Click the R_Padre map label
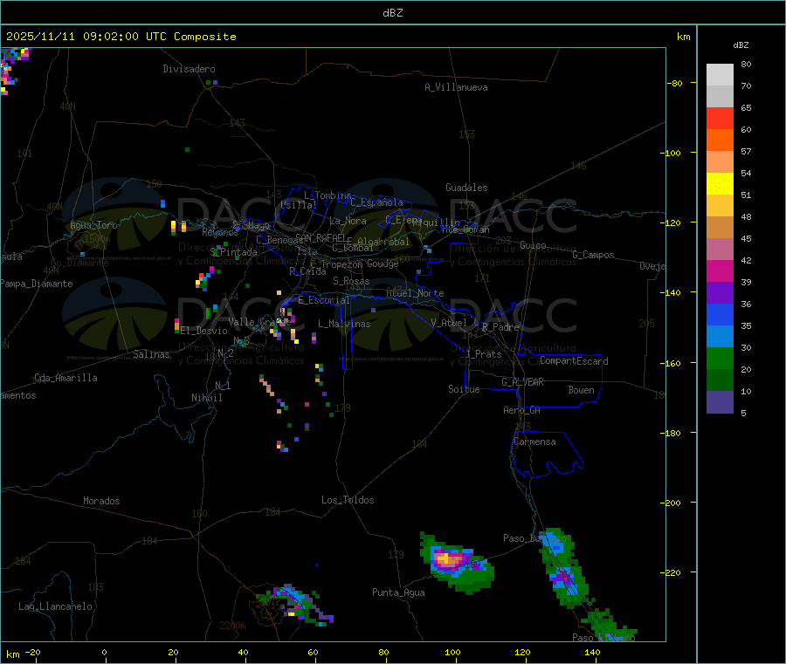The width and height of the screenshot is (786, 664). pyautogui.click(x=500, y=327)
